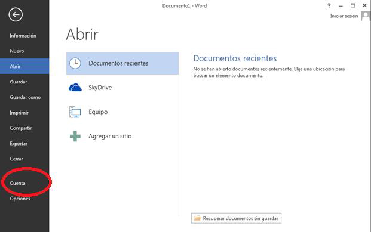Open the Guardar como page
371x232 pixels.
coord(24,97)
